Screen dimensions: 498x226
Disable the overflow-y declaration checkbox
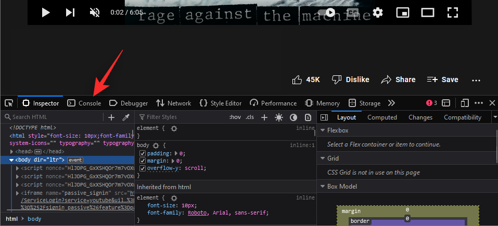pyautogui.click(x=143, y=168)
